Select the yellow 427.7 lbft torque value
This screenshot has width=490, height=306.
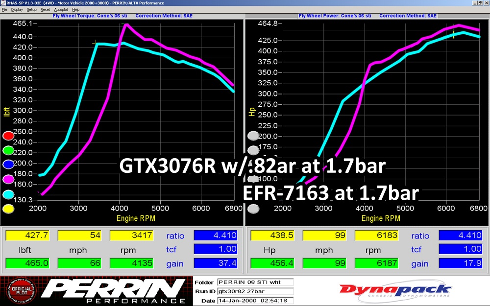click(x=27, y=235)
